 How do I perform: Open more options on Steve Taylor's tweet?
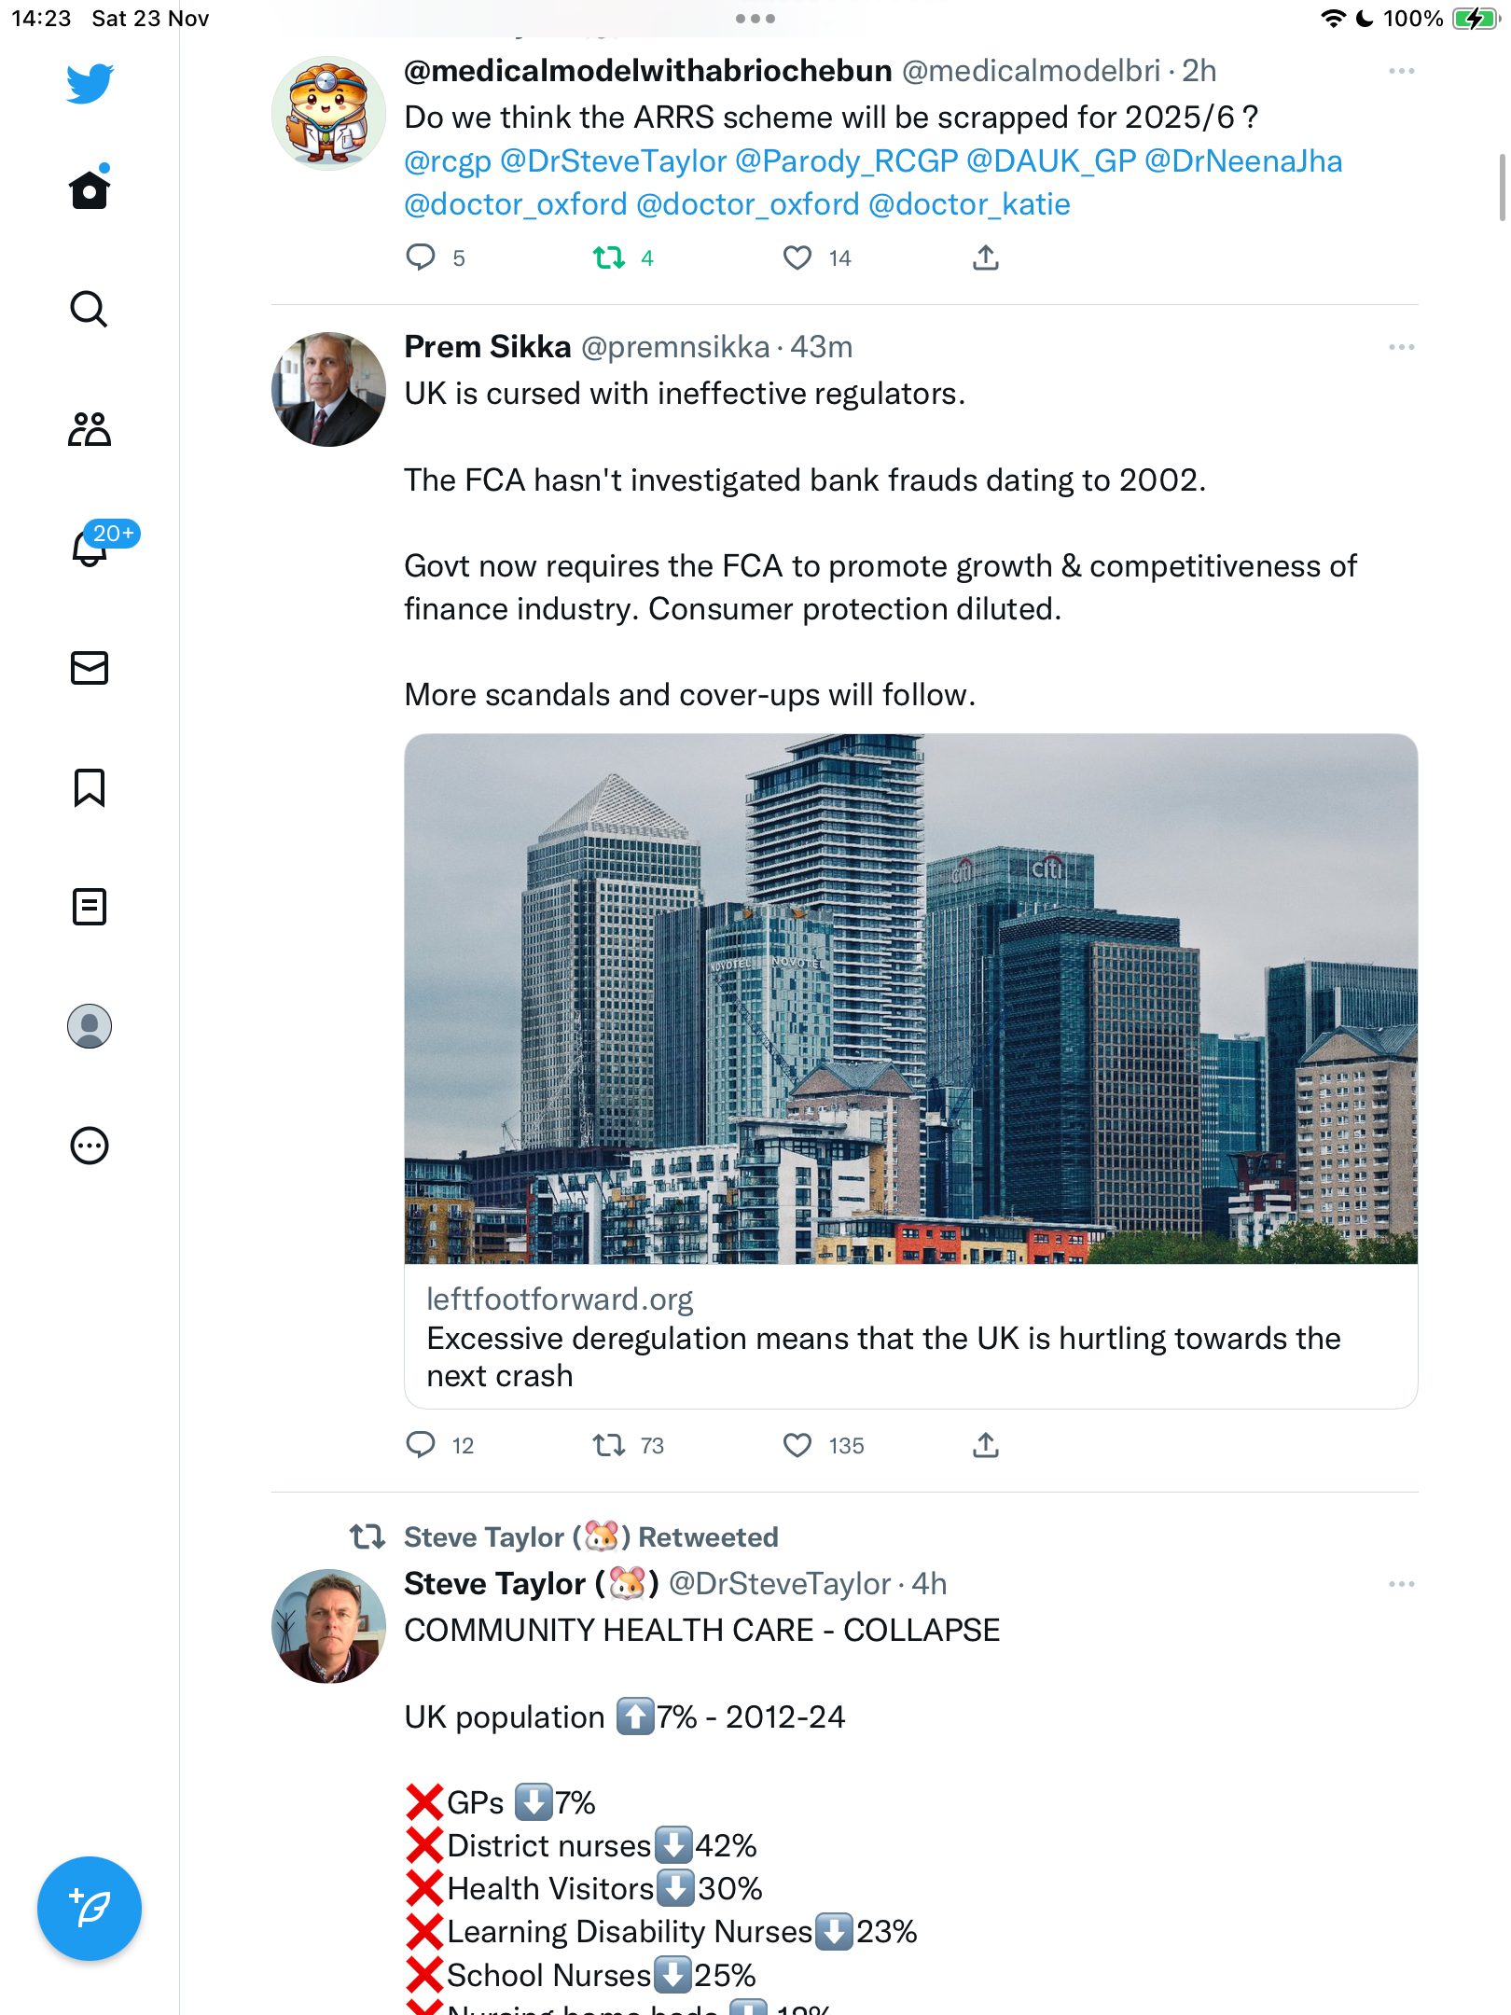click(x=1401, y=1584)
